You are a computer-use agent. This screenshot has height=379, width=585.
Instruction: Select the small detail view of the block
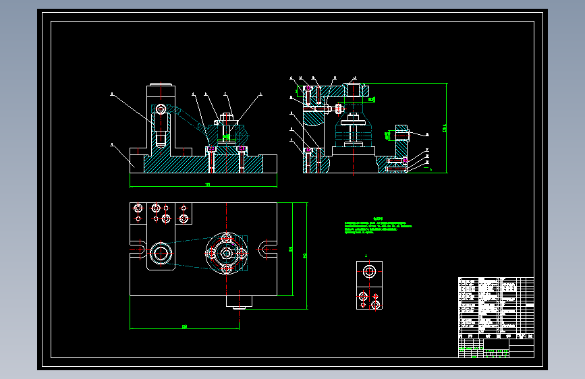tap(369, 285)
